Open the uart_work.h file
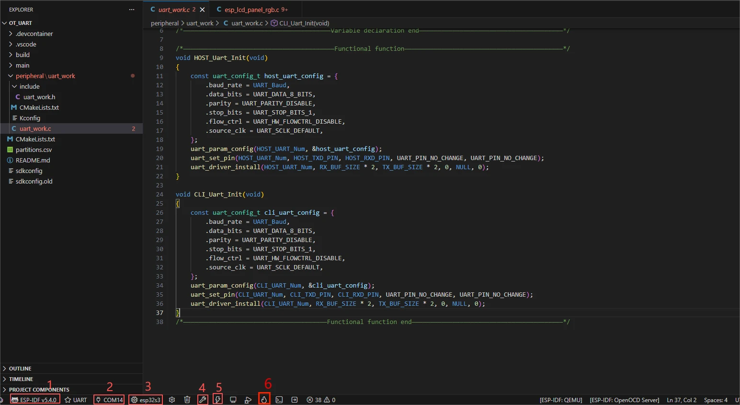Viewport: 740px width, 405px height. [x=39, y=97]
